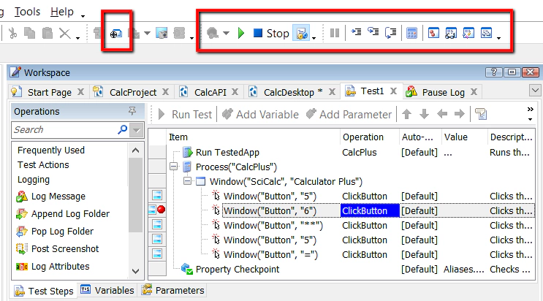
Task: Select the Log Attributes operation
Action: click(53, 267)
